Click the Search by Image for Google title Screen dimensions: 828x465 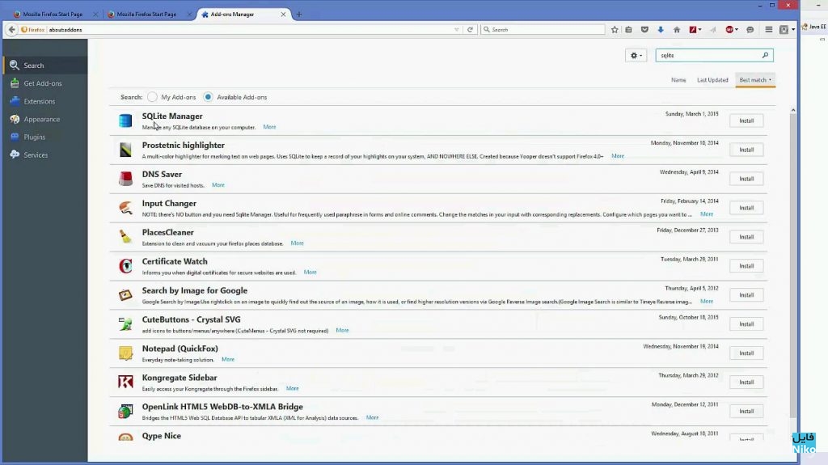pyautogui.click(x=194, y=290)
